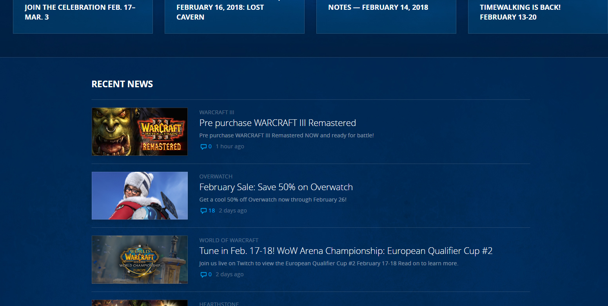Open 'Pre purchase WARCRAFT III Remastered' headline
Image resolution: width=608 pixels, height=306 pixels.
coord(278,123)
